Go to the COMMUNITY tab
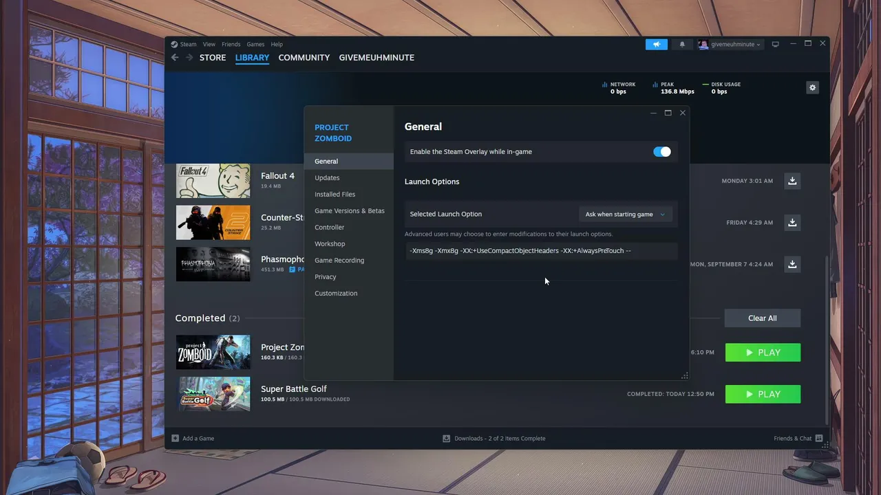The image size is (881, 495). pos(304,58)
